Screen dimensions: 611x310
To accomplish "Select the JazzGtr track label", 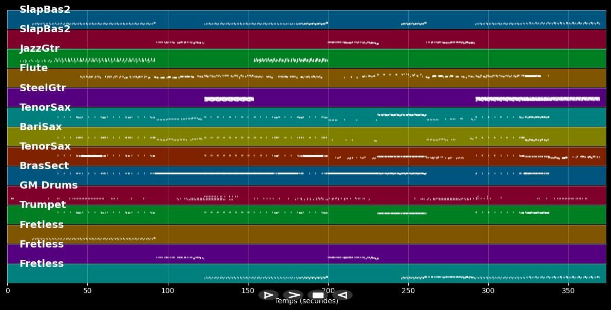I will point(40,49).
